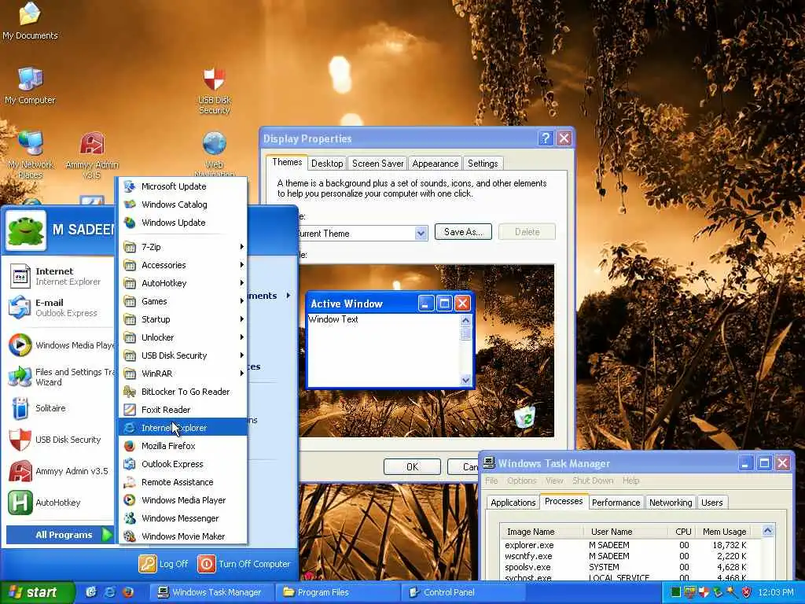Open Windows Media Player from All Programs list

[x=183, y=500]
